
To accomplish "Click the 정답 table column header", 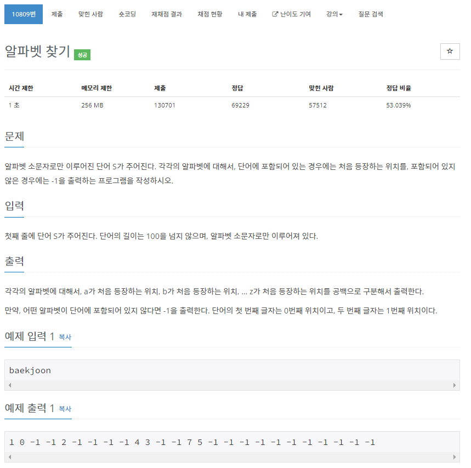I will (x=237, y=88).
